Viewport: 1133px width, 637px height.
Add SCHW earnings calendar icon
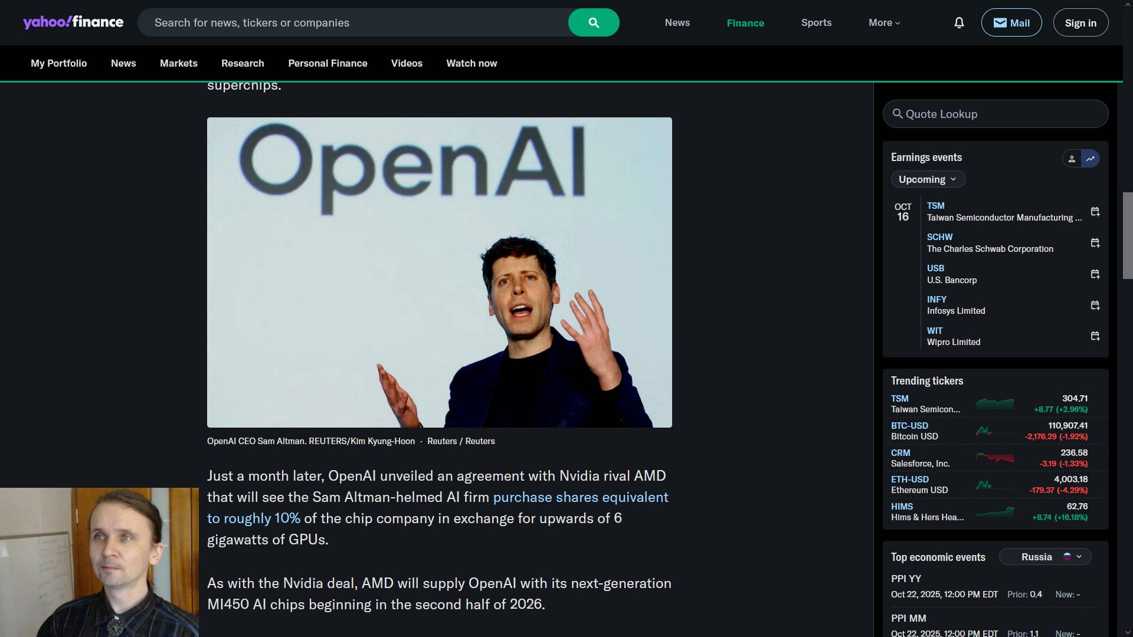pyautogui.click(x=1095, y=243)
